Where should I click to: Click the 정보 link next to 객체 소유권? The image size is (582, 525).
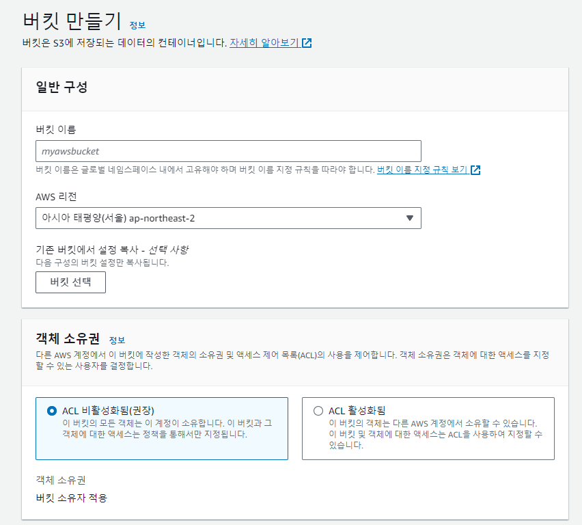(117, 340)
